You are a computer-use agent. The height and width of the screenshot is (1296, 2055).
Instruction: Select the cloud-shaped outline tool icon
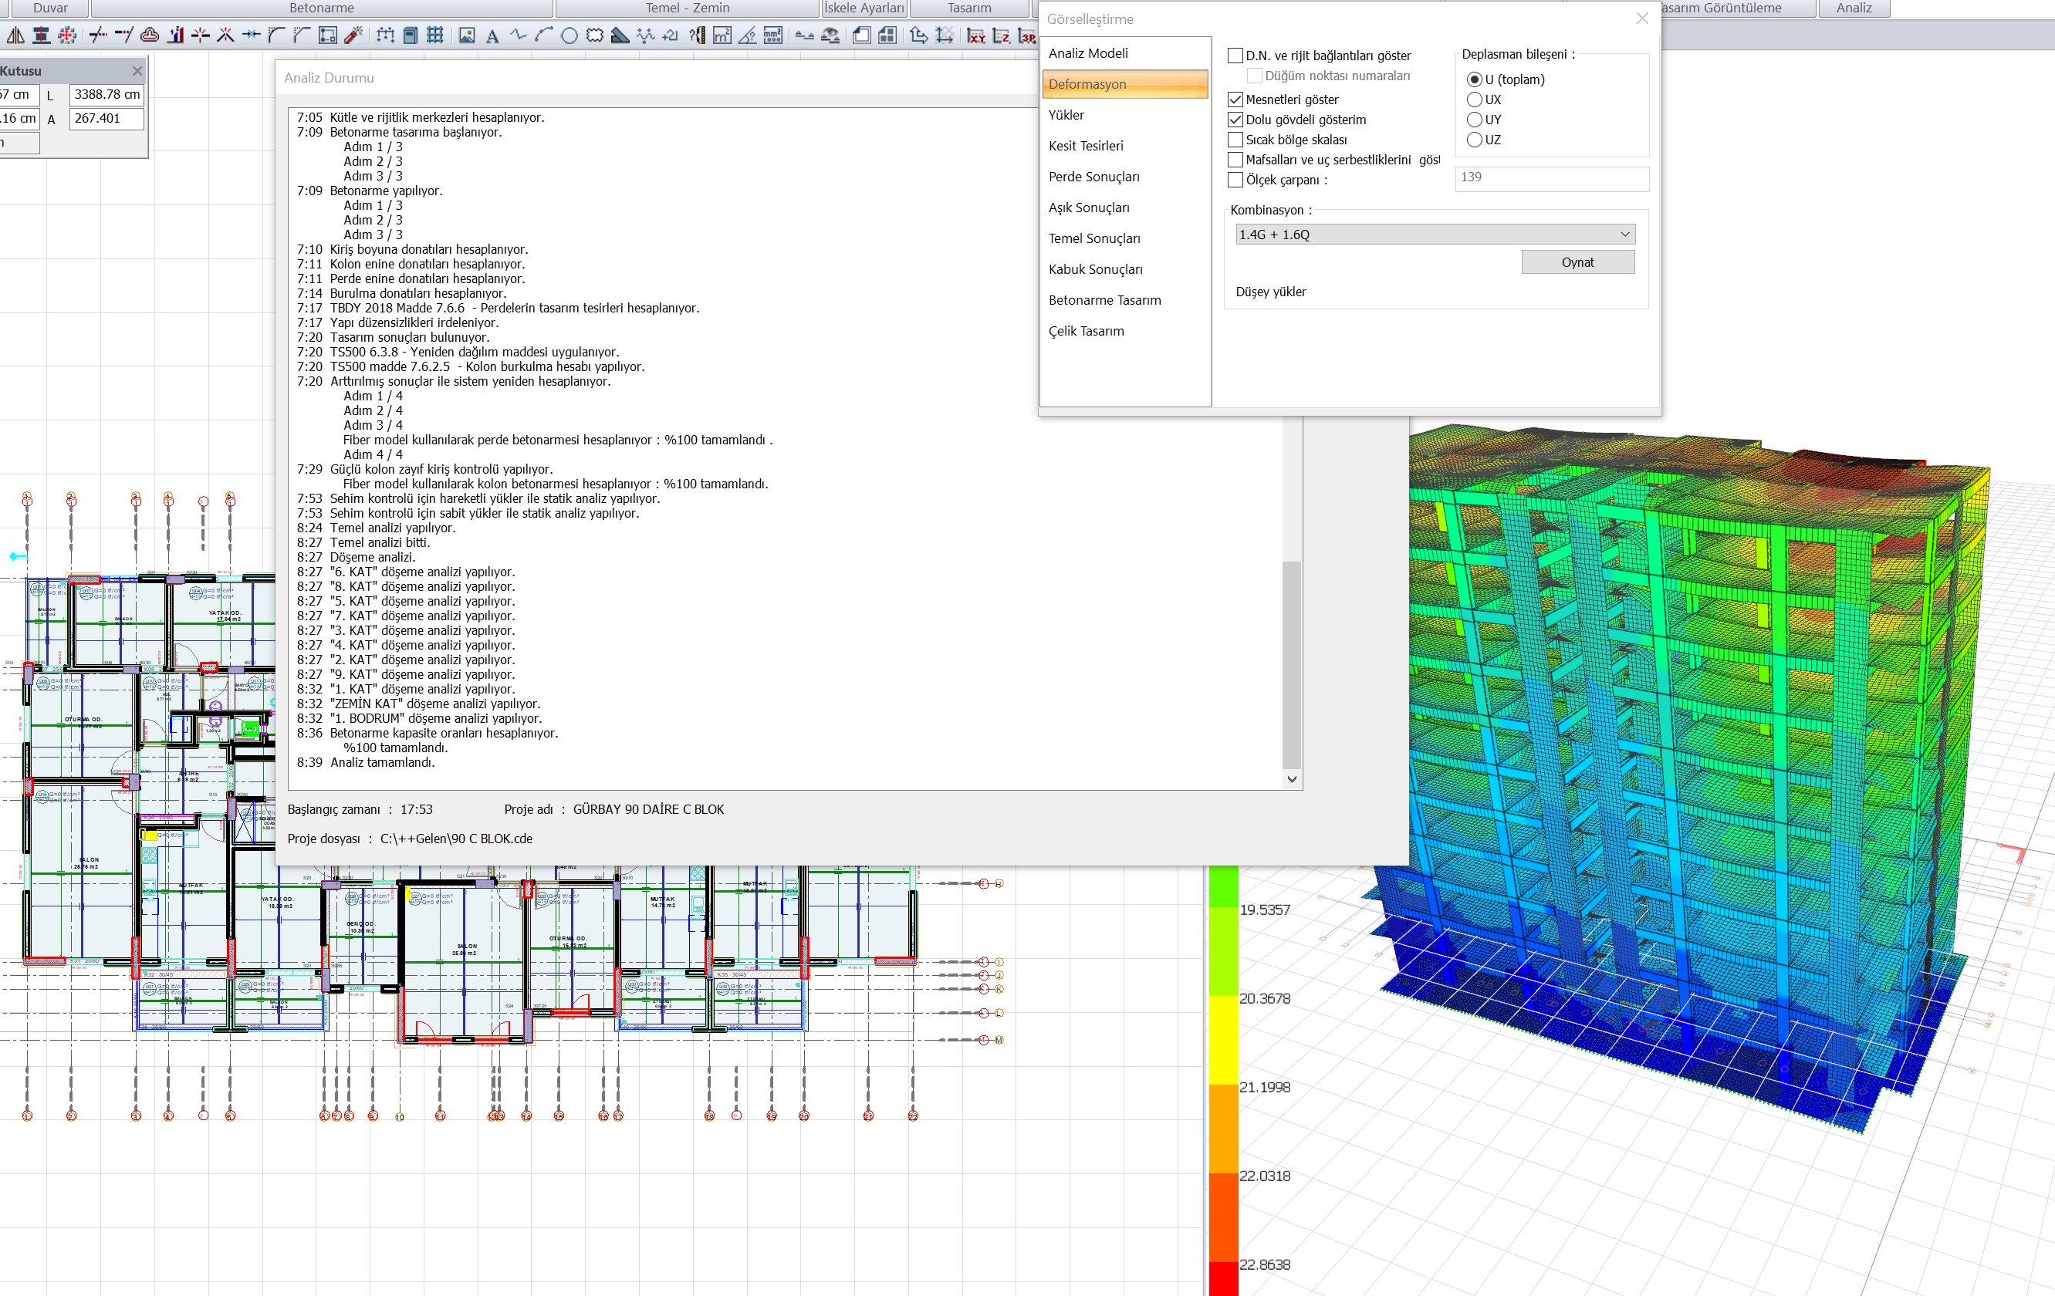(150, 35)
